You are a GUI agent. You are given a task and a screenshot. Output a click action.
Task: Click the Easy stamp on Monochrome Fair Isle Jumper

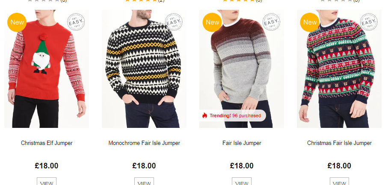tap(174, 22)
